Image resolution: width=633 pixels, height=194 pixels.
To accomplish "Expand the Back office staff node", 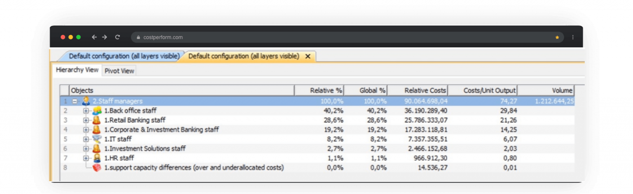I will 86,111.
